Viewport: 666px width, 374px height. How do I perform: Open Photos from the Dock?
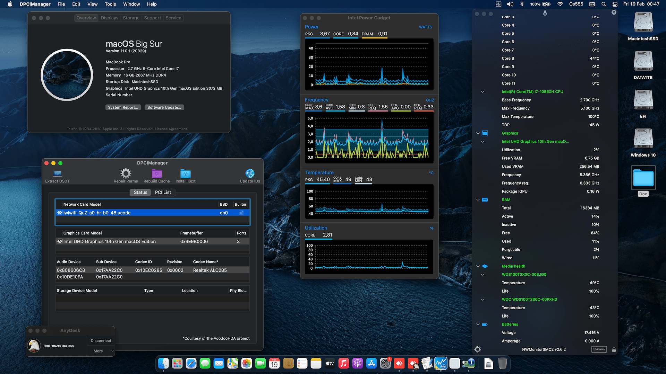247,363
